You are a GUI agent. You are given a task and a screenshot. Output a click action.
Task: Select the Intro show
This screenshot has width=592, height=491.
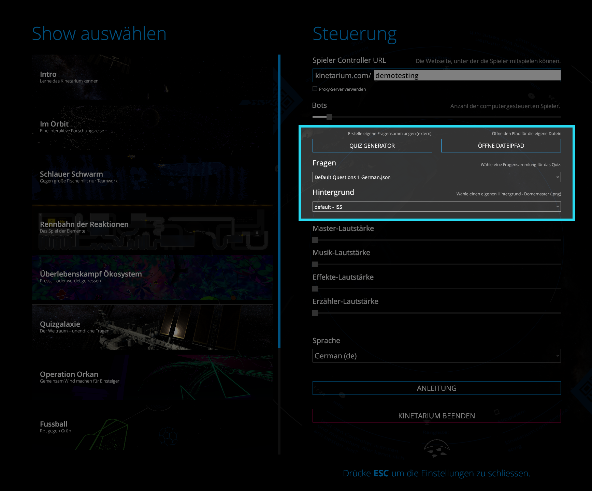pyautogui.click(x=152, y=77)
